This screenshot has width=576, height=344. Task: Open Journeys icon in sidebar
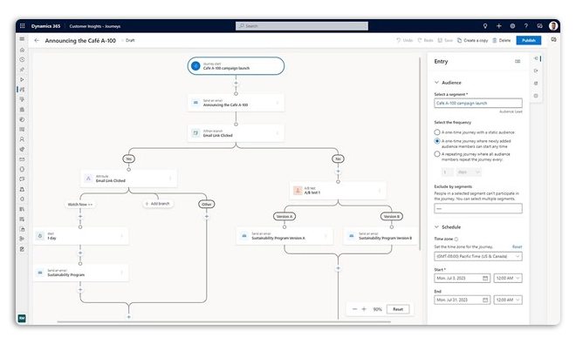22,90
